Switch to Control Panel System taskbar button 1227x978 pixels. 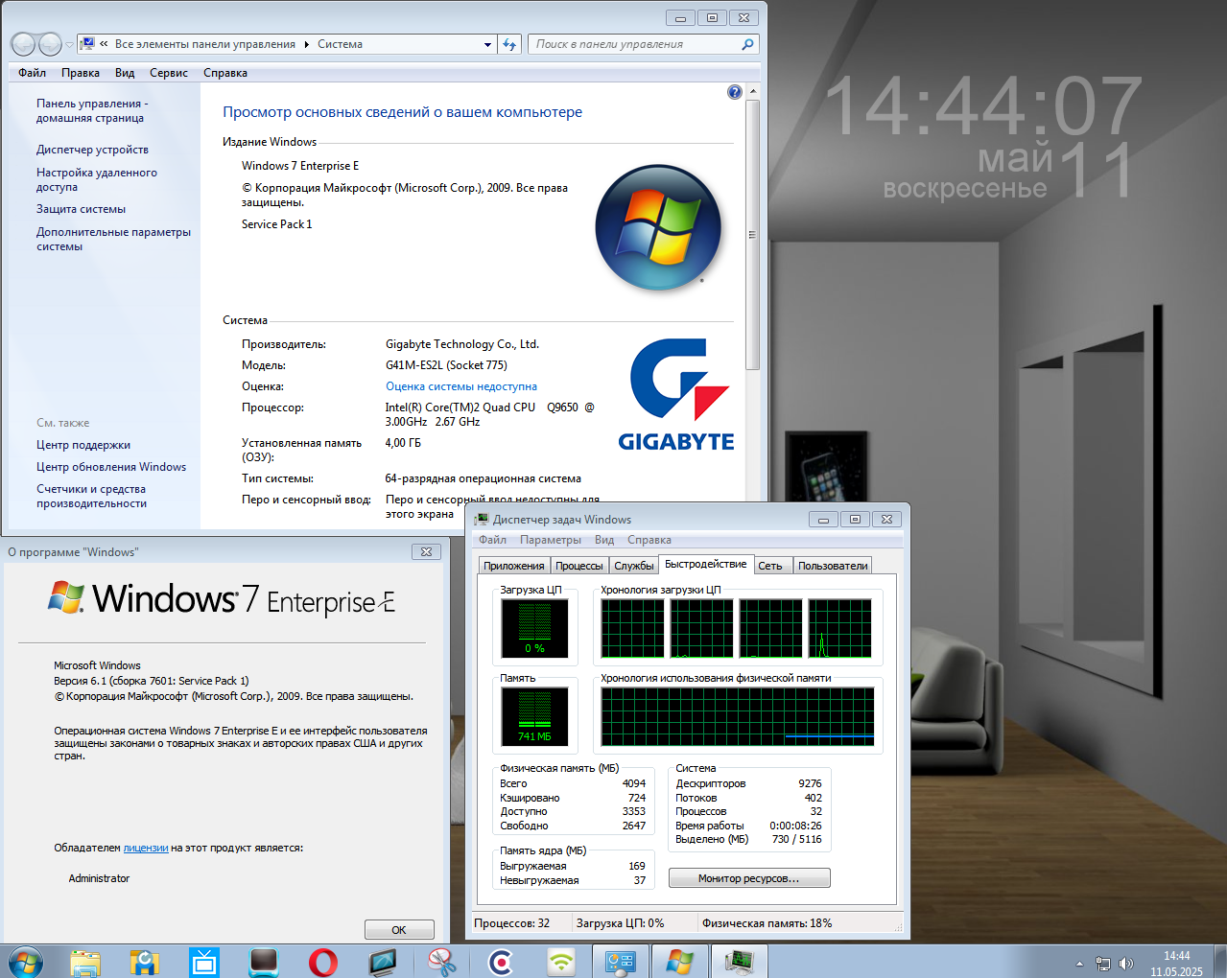(621, 962)
